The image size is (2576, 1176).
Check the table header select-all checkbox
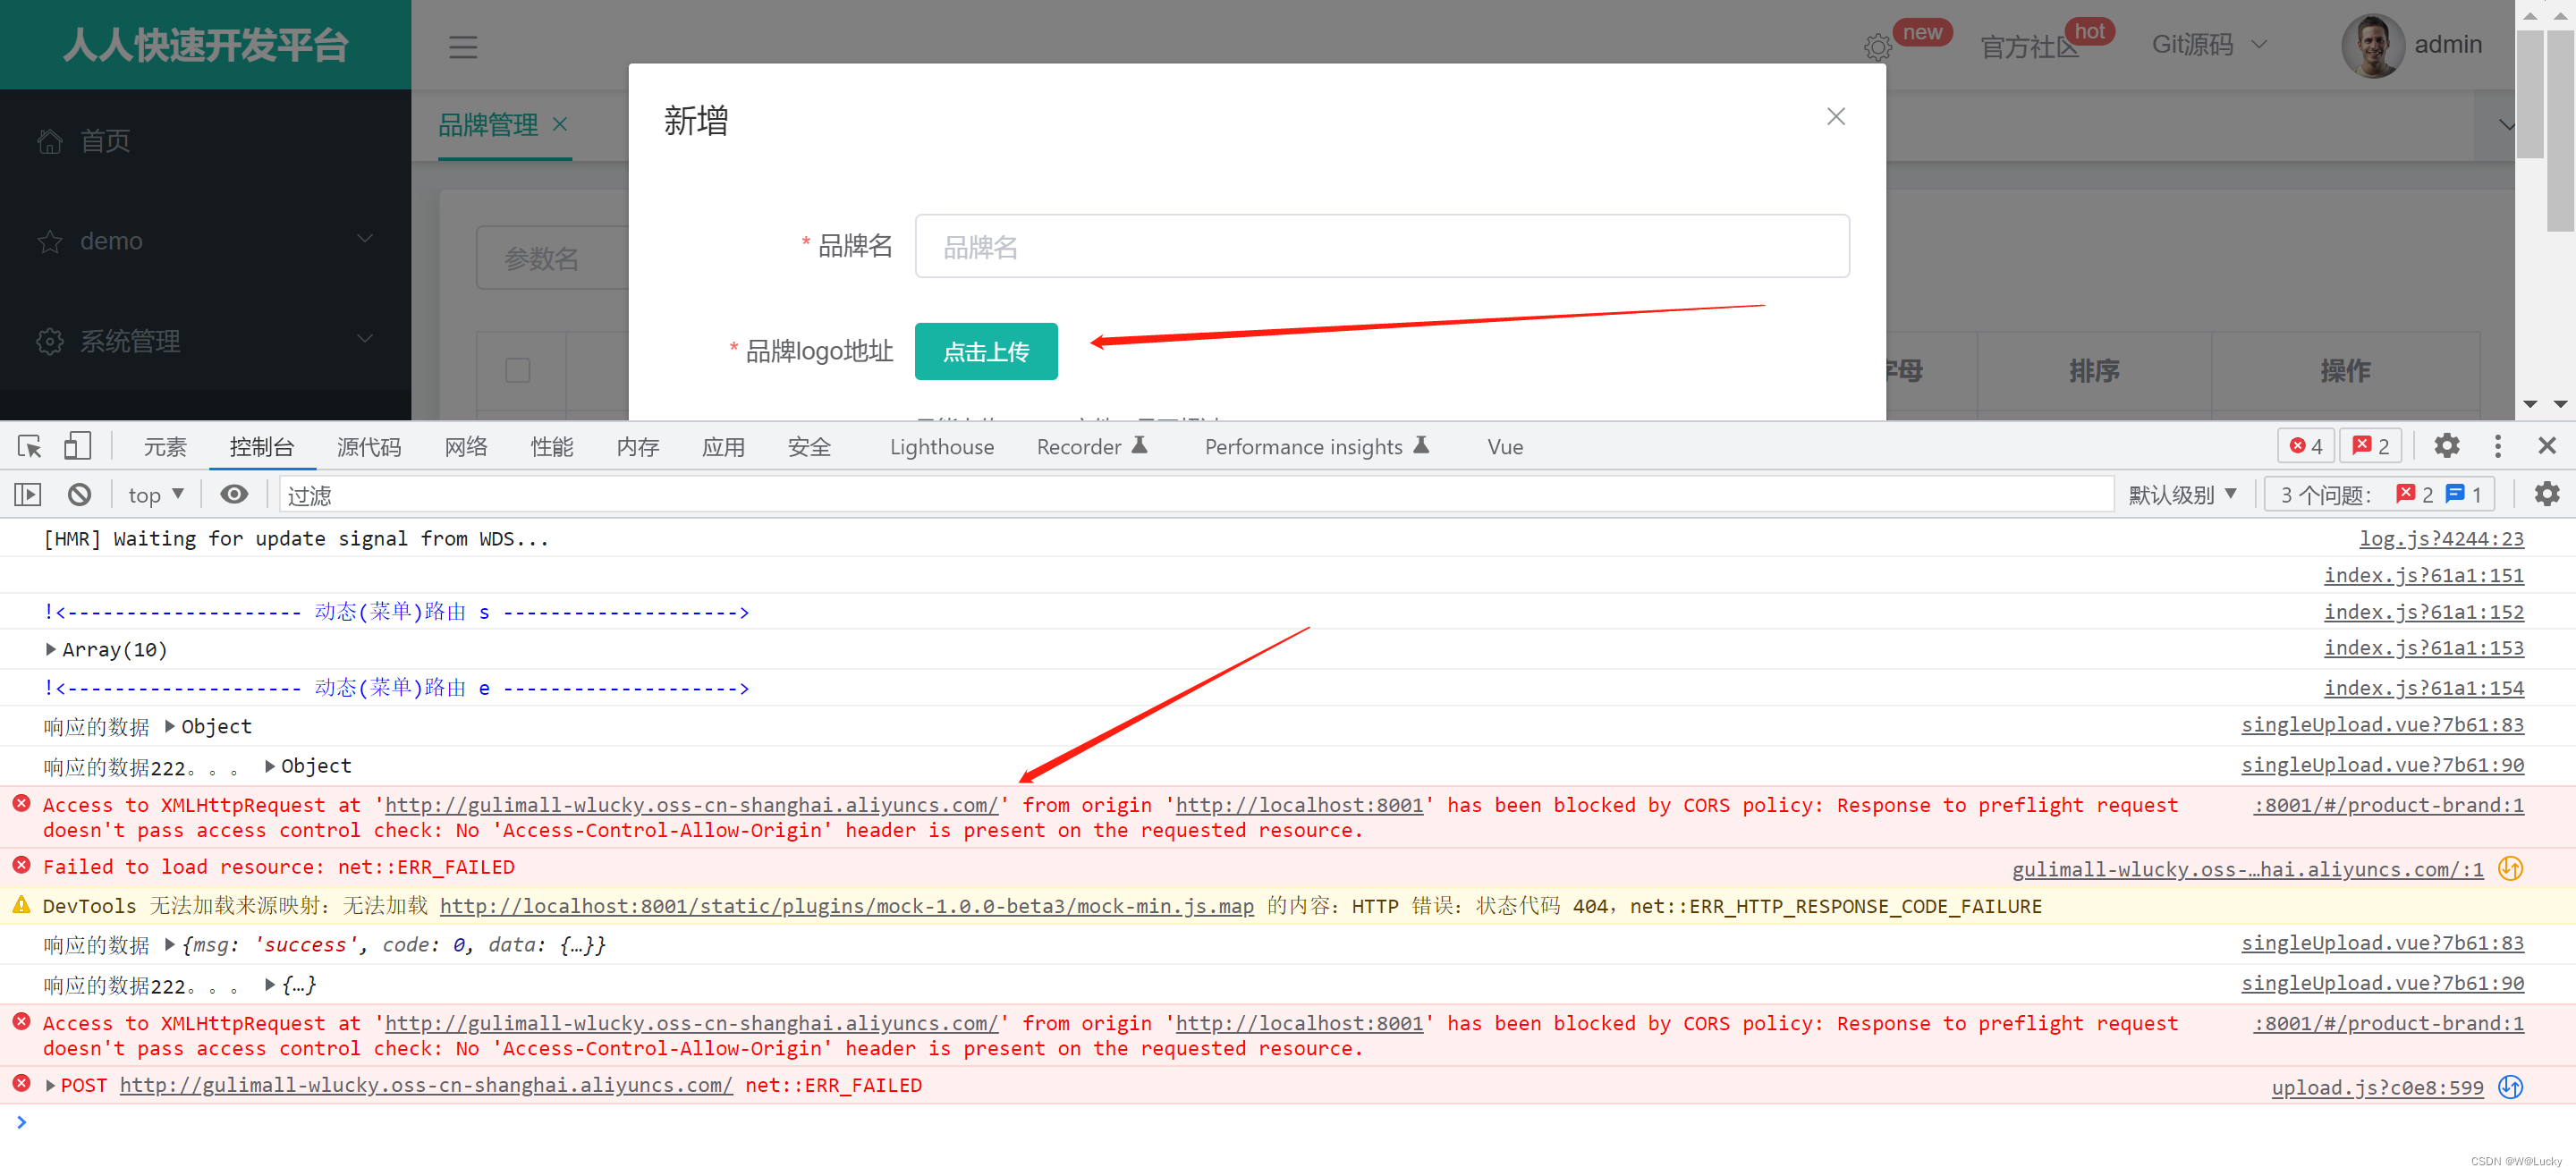click(x=518, y=371)
